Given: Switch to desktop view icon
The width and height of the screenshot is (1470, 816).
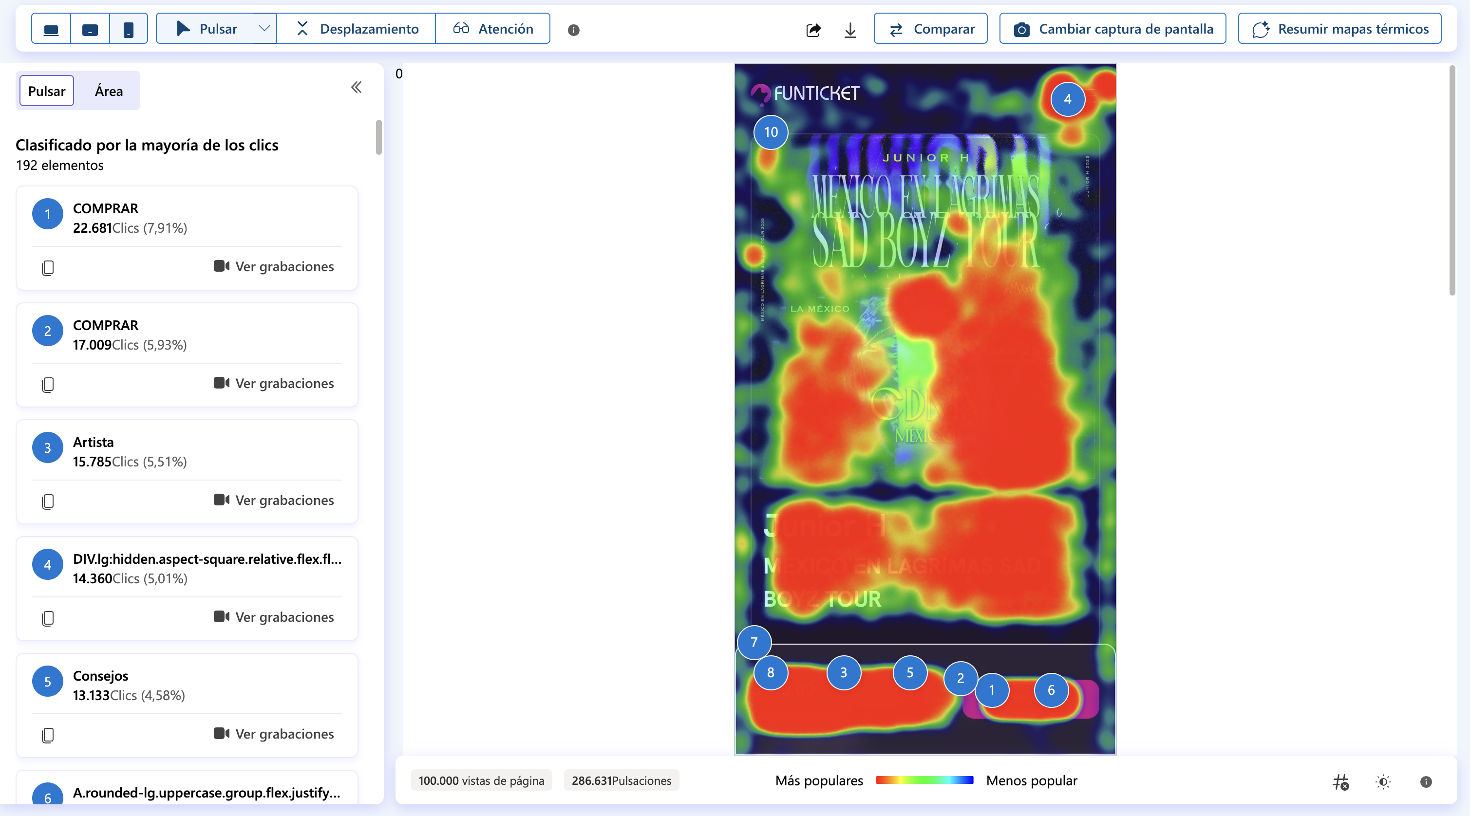Looking at the screenshot, I should click(x=51, y=28).
